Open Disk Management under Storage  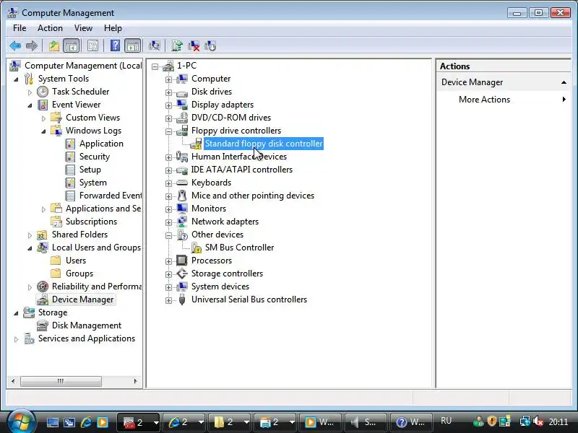pos(87,325)
